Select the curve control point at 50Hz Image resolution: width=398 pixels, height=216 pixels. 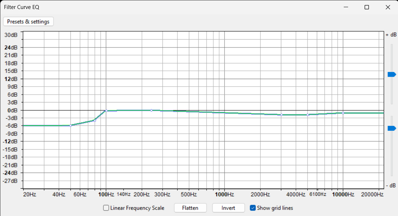(x=70, y=126)
